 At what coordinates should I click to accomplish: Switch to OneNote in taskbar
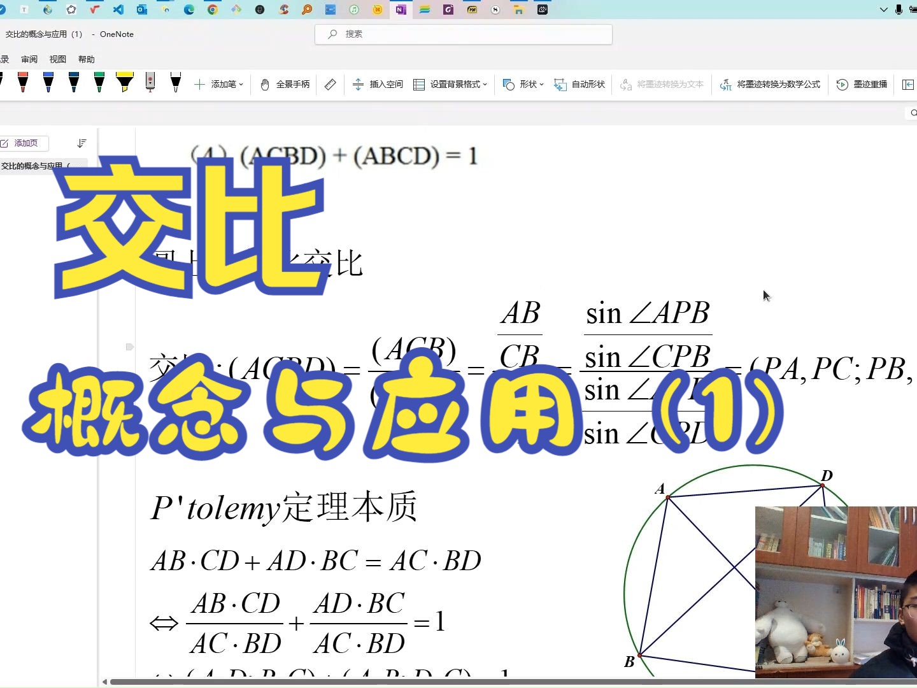coord(401,10)
